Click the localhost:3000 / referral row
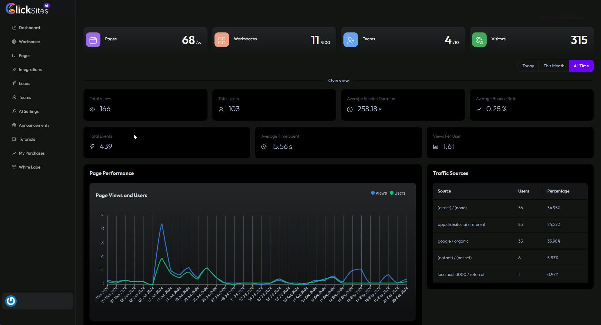601x325 pixels. click(x=510, y=274)
